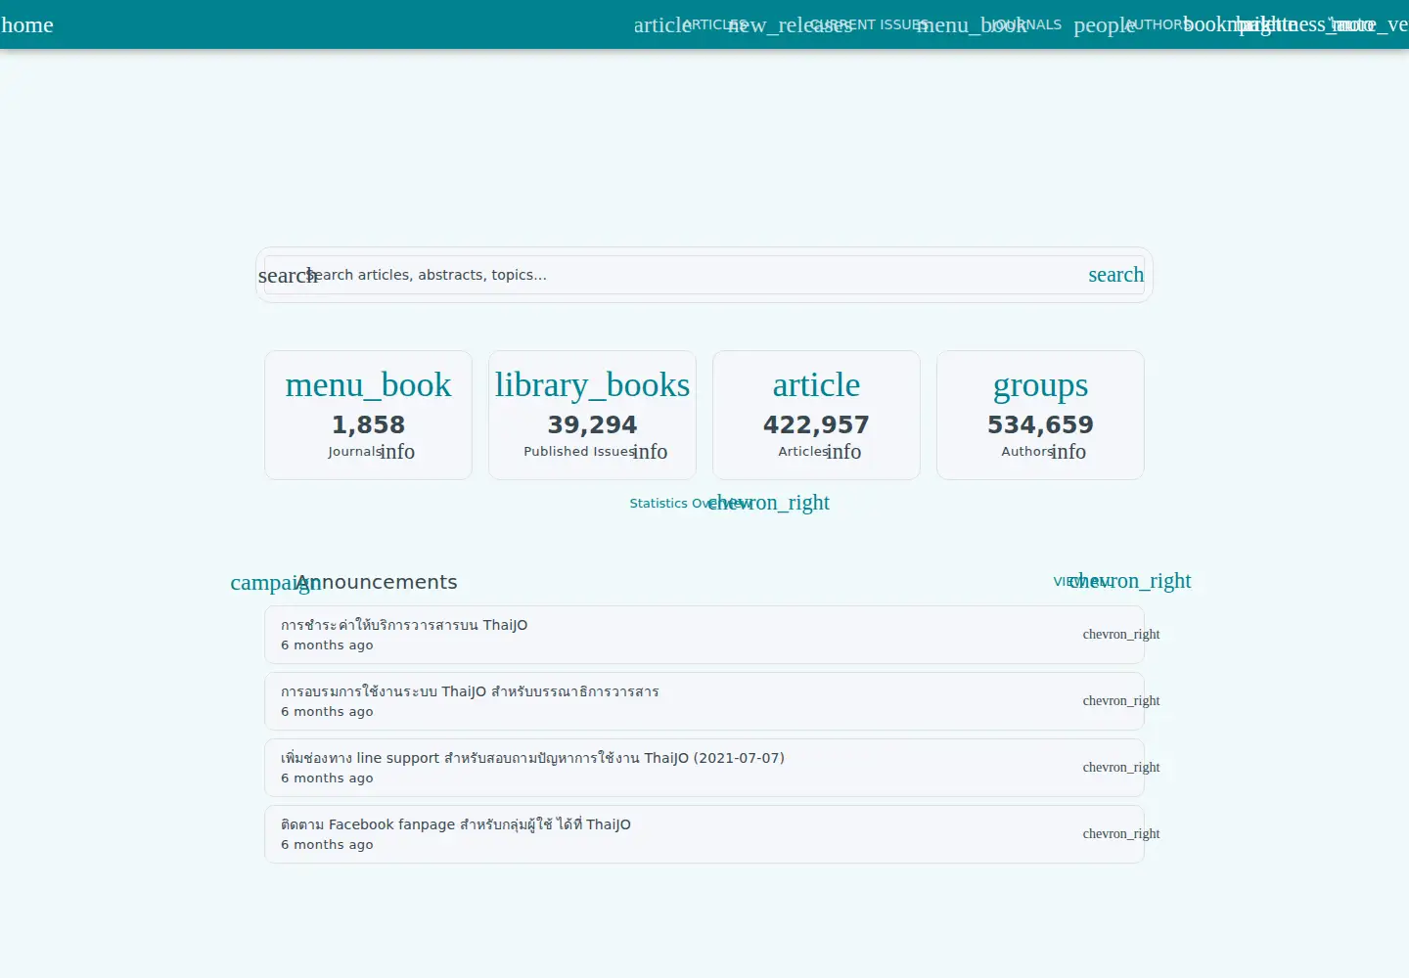Select the campaign icon beside Announcements
Image resolution: width=1409 pixels, height=978 pixels.
275,583
